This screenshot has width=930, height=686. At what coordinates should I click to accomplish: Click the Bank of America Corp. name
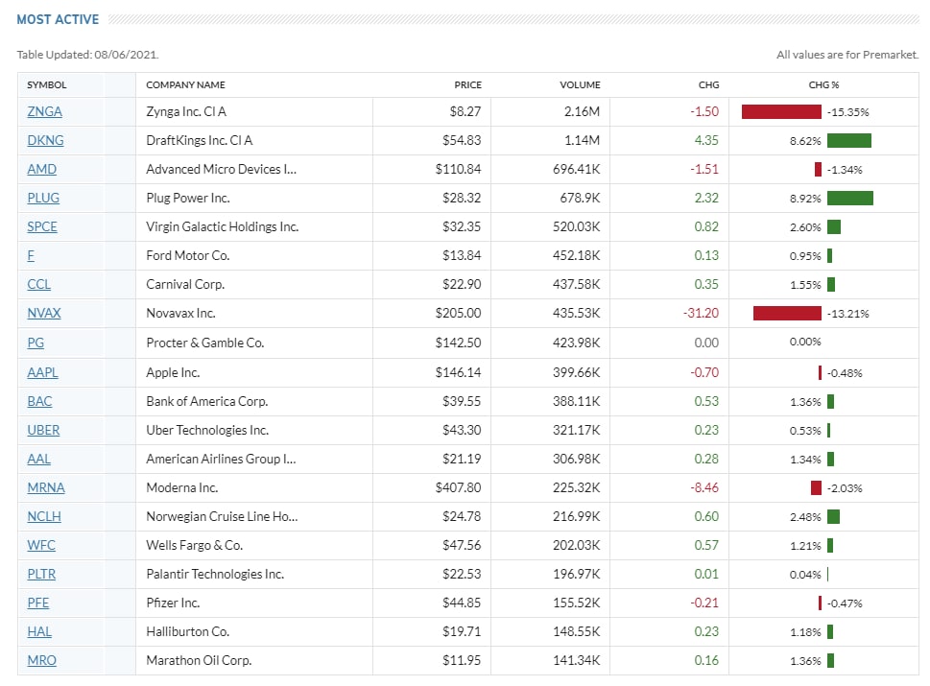click(x=207, y=401)
